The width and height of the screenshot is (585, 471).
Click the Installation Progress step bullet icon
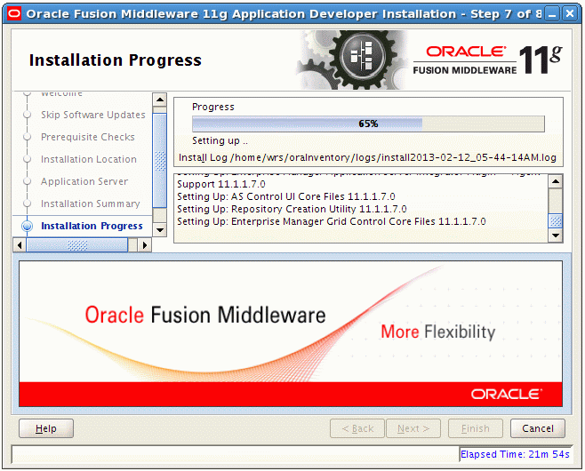coord(27,226)
